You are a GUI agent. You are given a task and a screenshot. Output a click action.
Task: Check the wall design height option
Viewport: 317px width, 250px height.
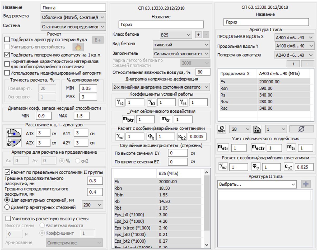[x=8, y=219]
